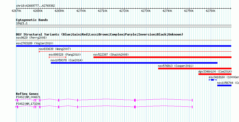Click the 42750k ruler tick label

[x=189, y=11]
